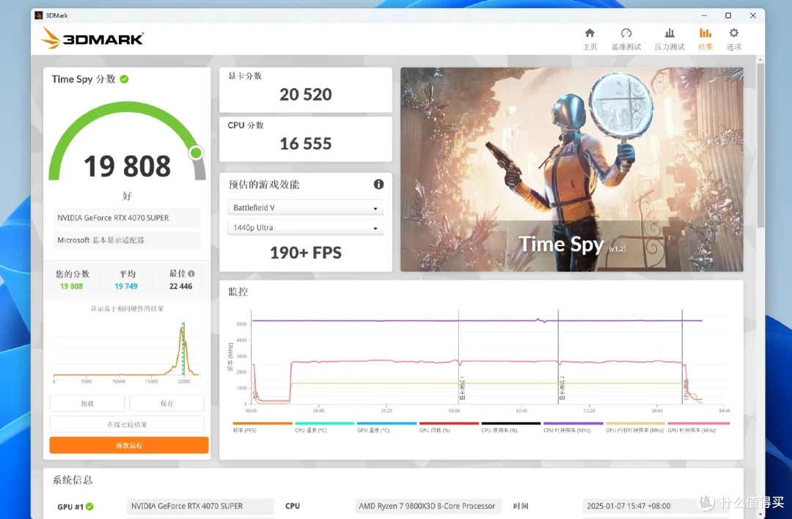Click the 系统信息 section heading
The width and height of the screenshot is (792, 519).
[72, 479]
